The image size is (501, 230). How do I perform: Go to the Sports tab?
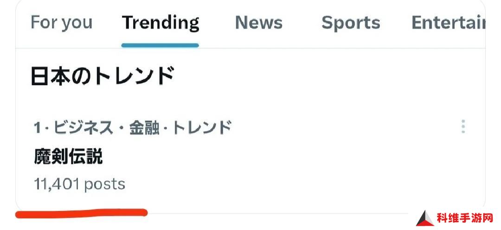[351, 23]
